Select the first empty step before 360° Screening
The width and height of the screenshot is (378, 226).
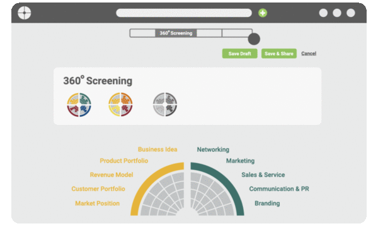pyautogui.click(x=142, y=33)
